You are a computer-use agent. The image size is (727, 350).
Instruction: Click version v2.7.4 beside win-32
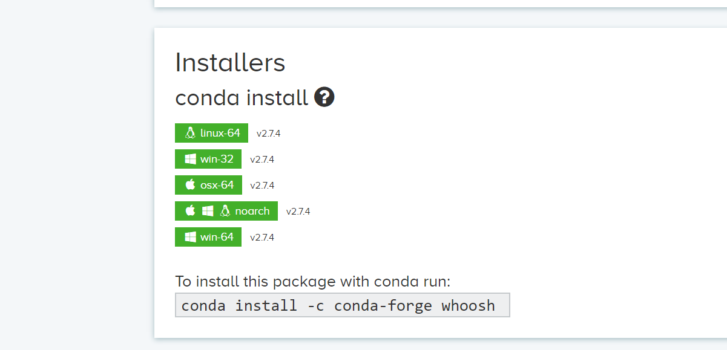coord(262,160)
